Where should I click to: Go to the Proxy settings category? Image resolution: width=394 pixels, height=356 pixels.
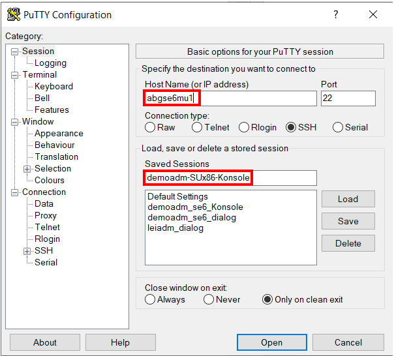click(46, 216)
